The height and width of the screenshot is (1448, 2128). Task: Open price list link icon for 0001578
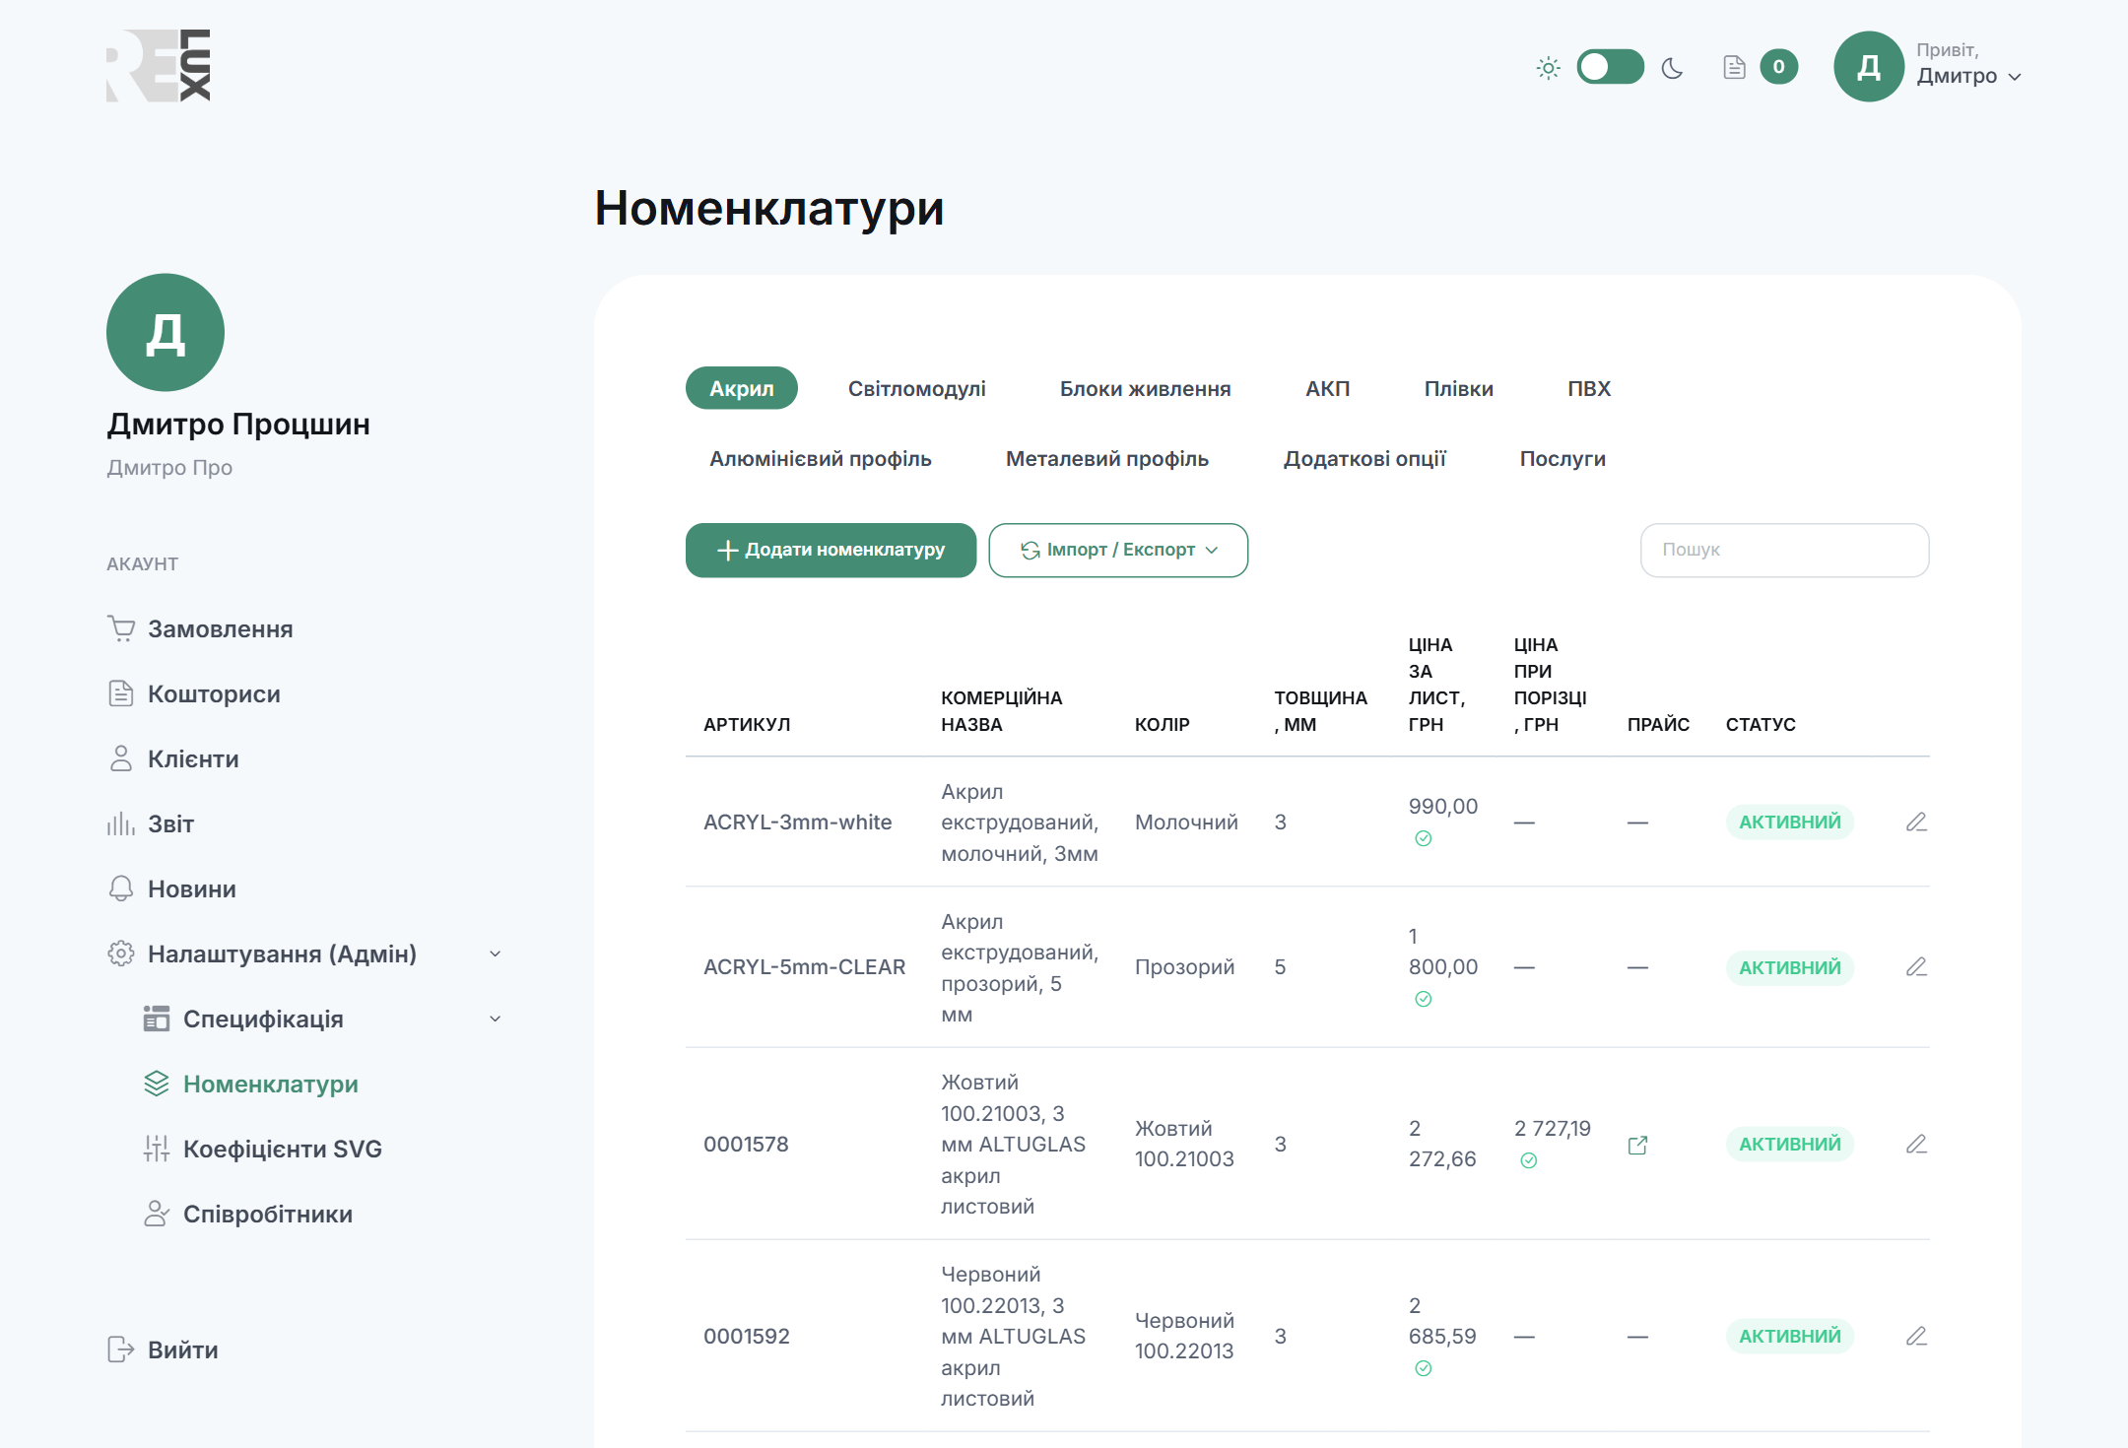click(x=1637, y=1145)
